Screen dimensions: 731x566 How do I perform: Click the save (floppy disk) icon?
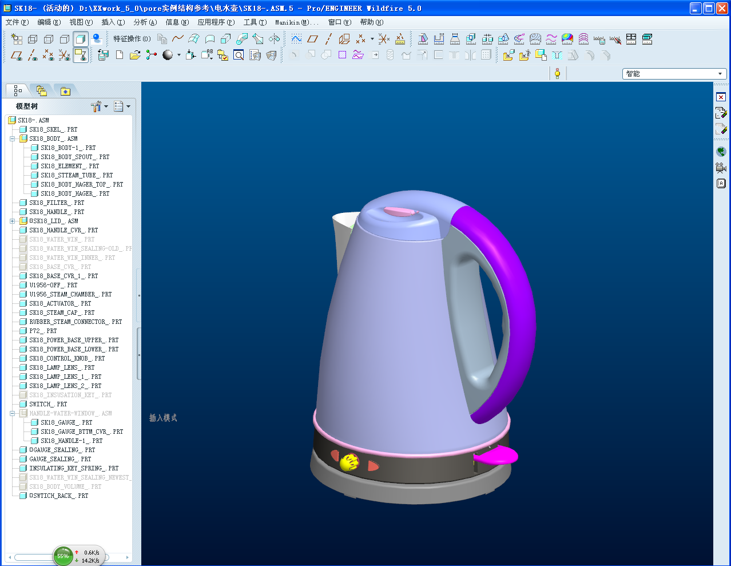point(103,55)
